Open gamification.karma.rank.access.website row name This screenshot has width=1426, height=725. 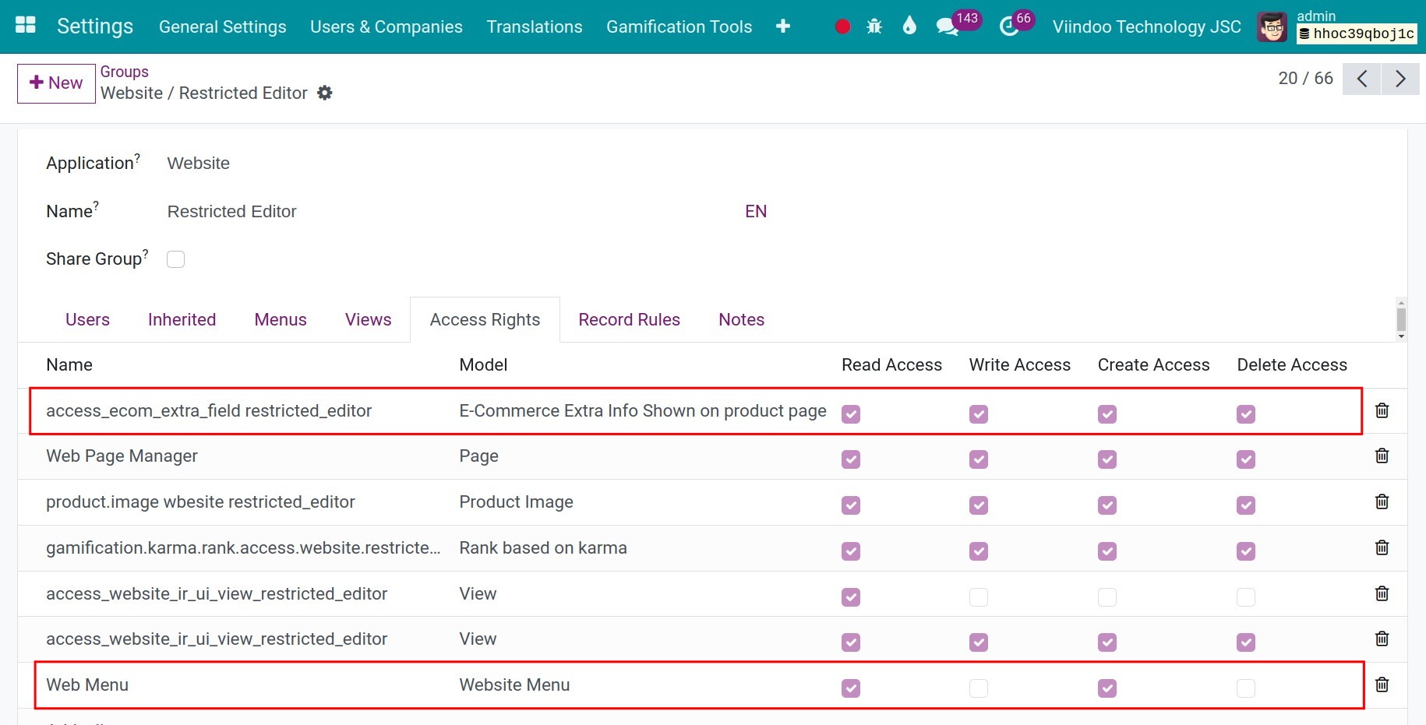[243, 547]
